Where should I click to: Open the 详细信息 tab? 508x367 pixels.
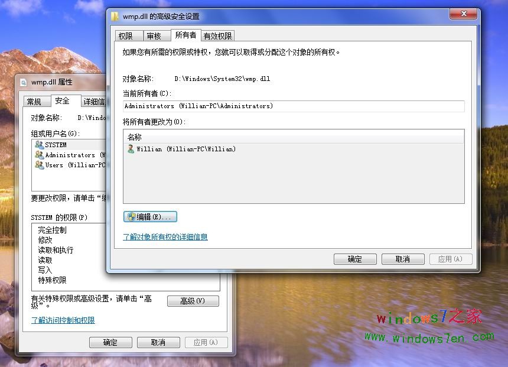click(x=94, y=100)
